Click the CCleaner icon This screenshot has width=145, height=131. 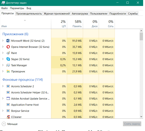click(x=8, y=117)
